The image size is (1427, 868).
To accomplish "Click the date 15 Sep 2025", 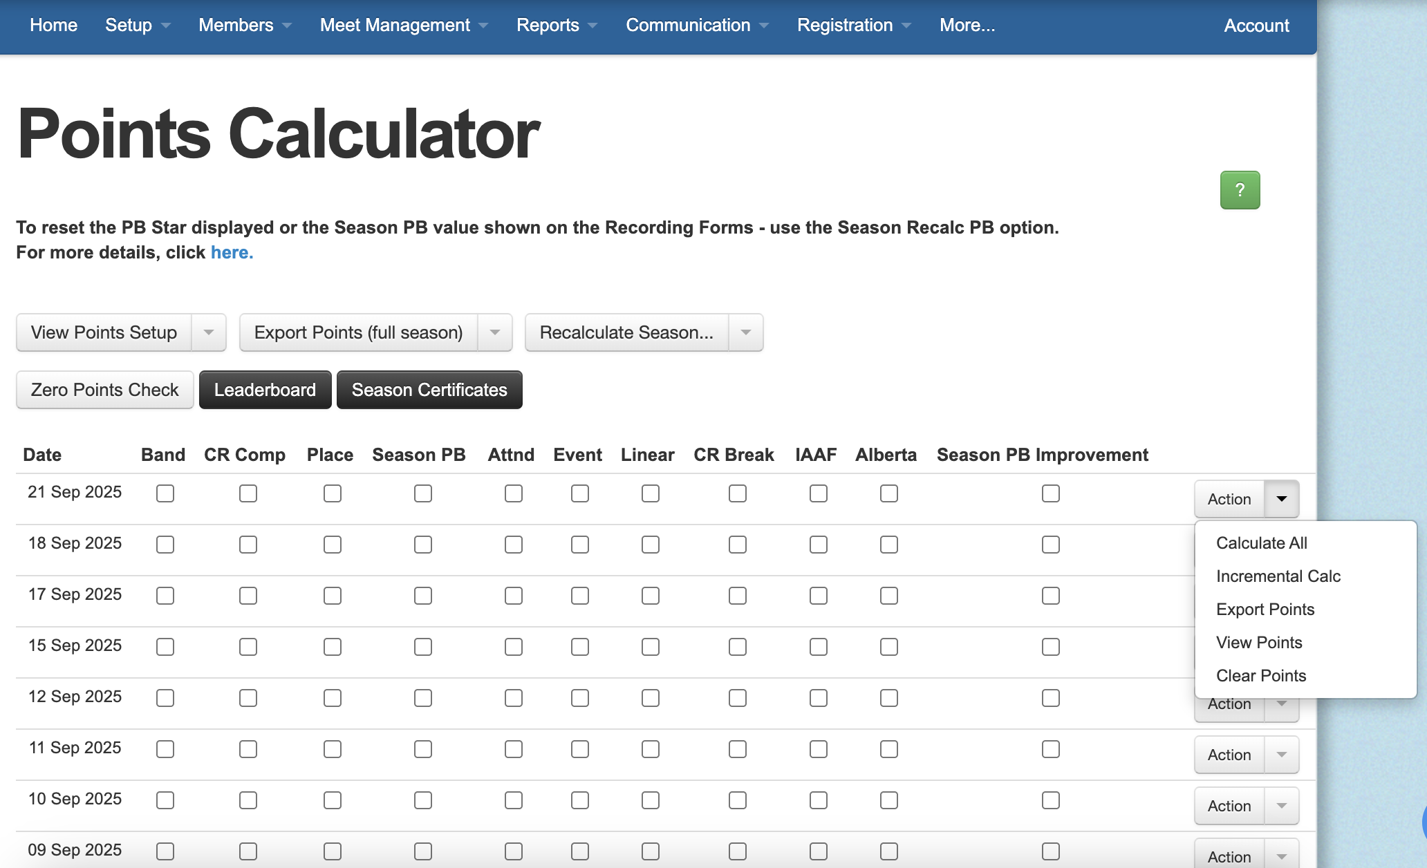I will (75, 645).
